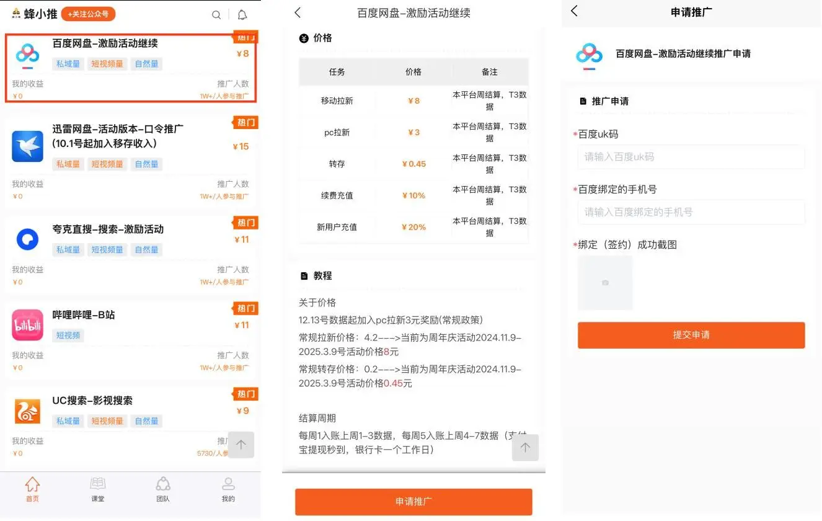Click the ¥15 price of 迅雷网盘
This screenshot has height=521, width=822.
pos(241,146)
